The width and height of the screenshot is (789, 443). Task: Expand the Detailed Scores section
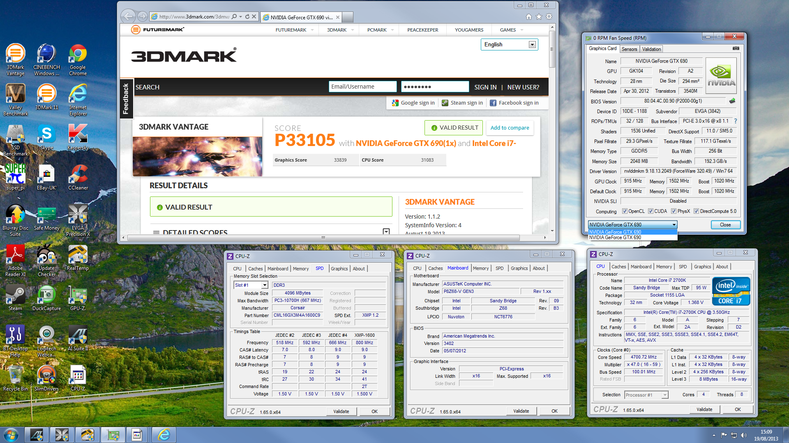click(386, 232)
